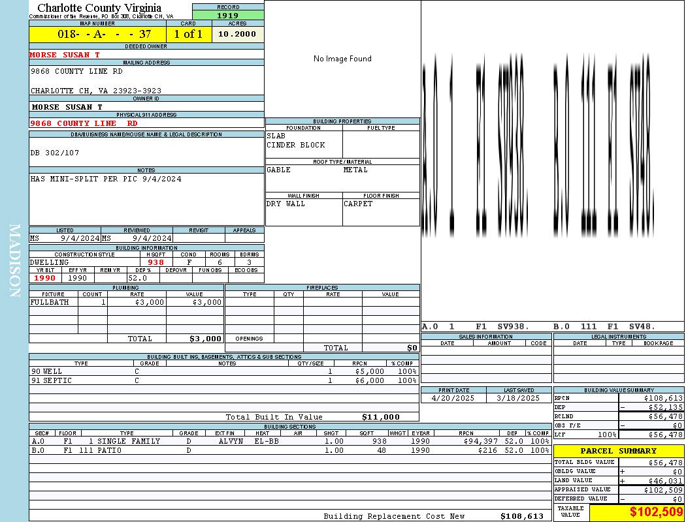Click the acres value 10.2000
This screenshot has height=522, width=686.
(237, 34)
